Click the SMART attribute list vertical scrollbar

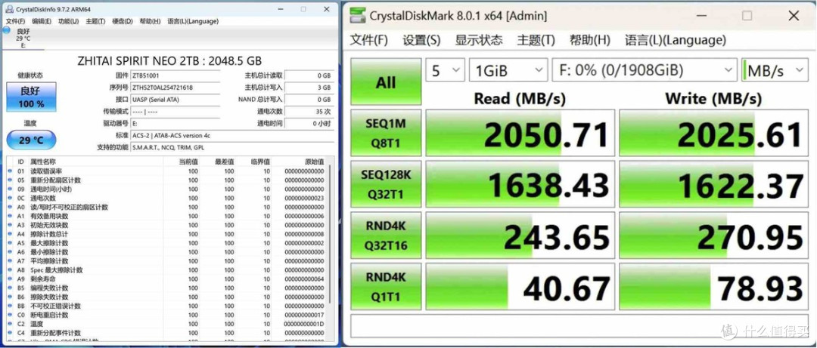(330, 234)
